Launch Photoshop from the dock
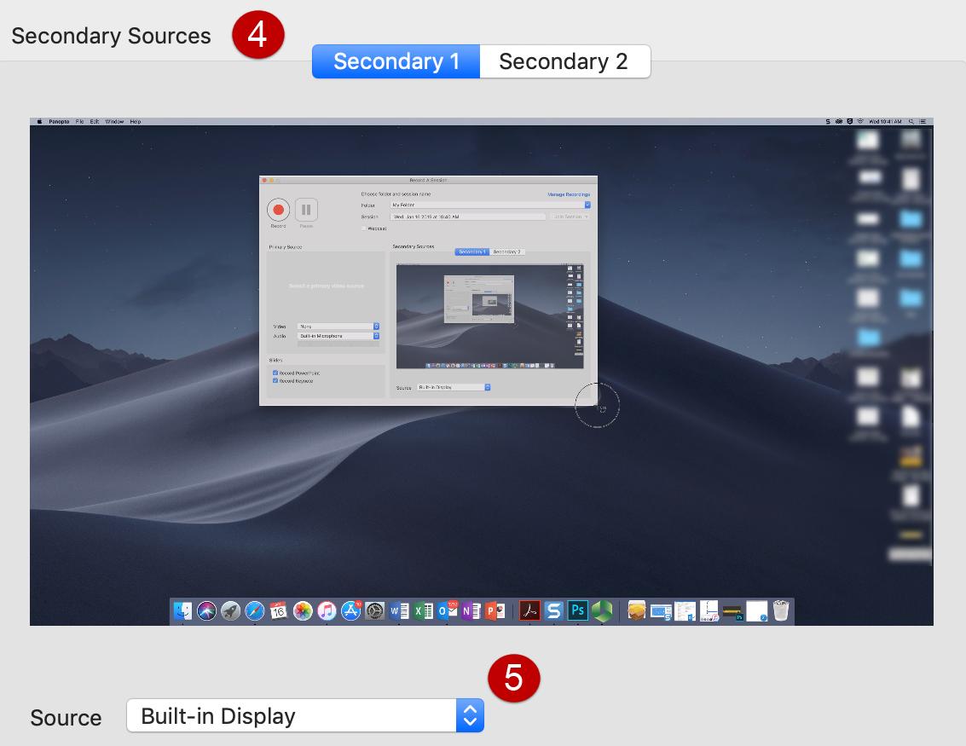 click(578, 610)
